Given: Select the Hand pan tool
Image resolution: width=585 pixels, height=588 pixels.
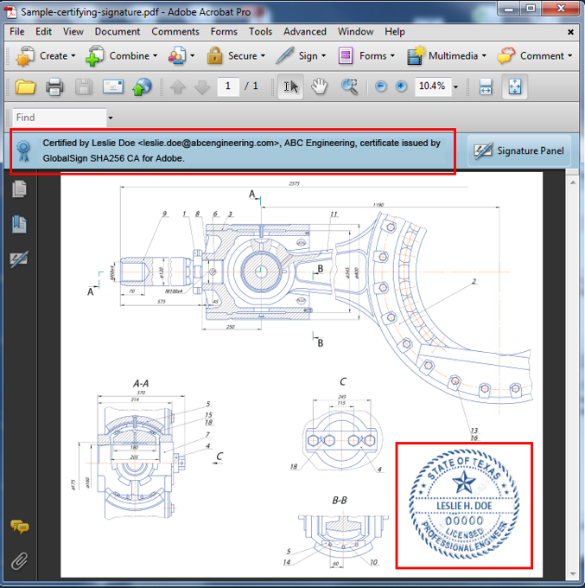Looking at the screenshot, I should point(320,86).
